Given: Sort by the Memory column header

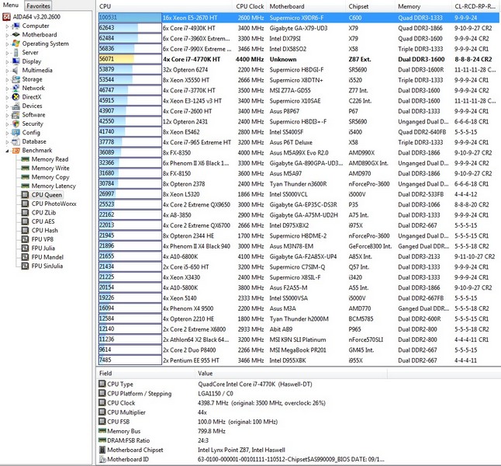Looking at the screenshot, I should [423, 6].
